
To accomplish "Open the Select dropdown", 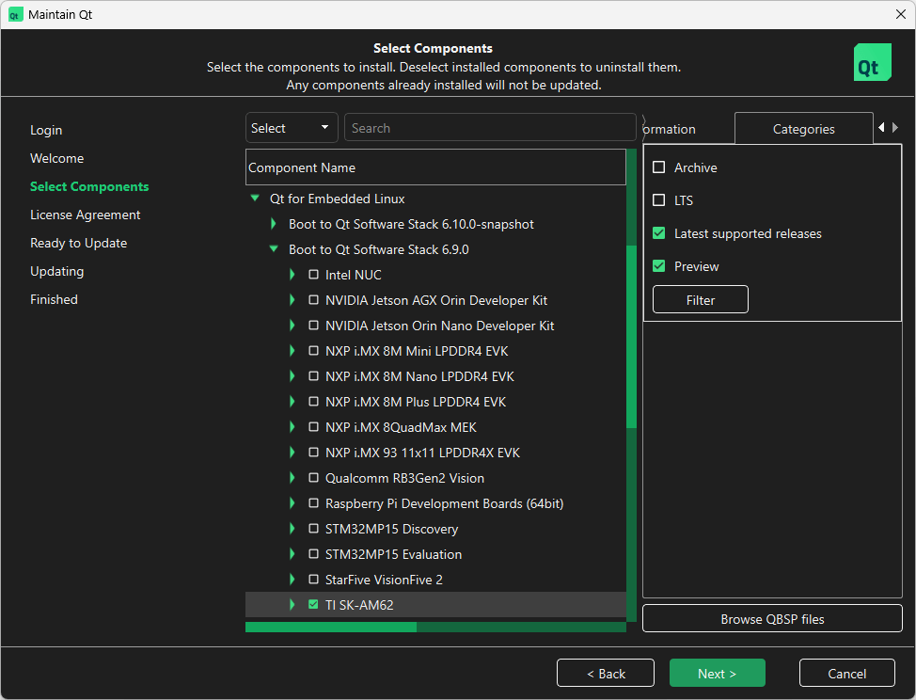I will click(x=292, y=128).
